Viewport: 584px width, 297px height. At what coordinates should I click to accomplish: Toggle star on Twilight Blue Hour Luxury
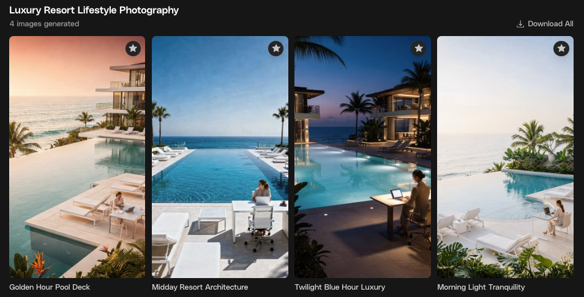(418, 49)
